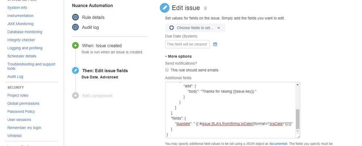Collapse the More options section
The width and height of the screenshot is (362, 146).
(x=178, y=56)
